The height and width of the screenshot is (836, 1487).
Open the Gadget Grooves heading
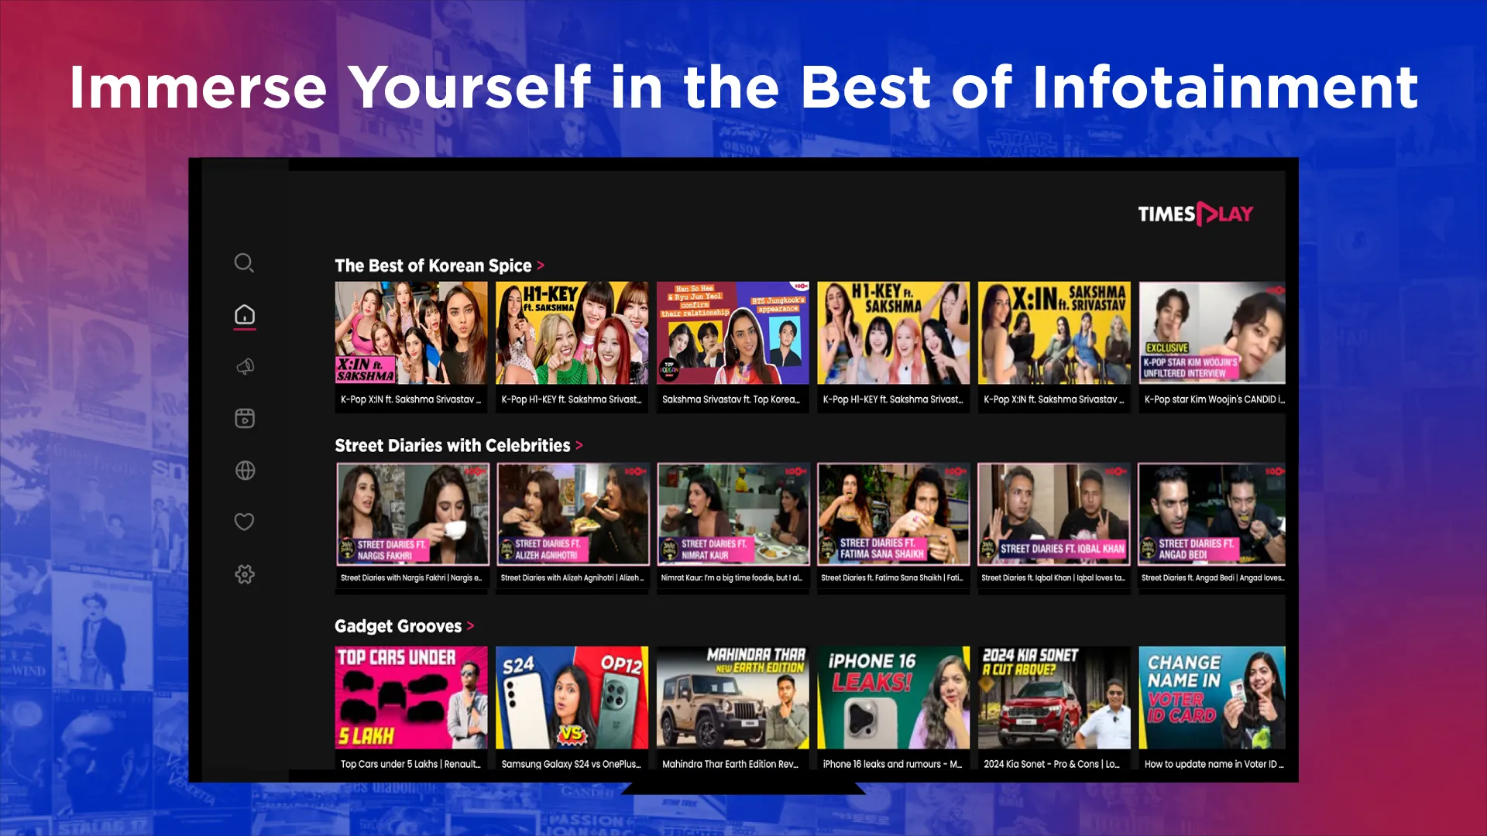[398, 626]
